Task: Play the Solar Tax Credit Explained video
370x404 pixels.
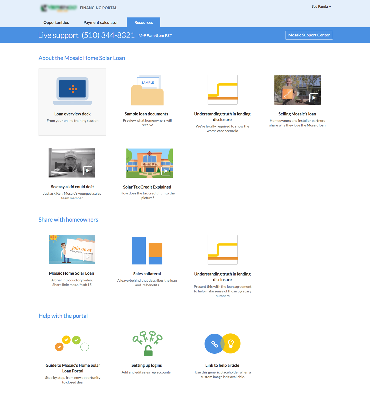Action: pos(166,171)
